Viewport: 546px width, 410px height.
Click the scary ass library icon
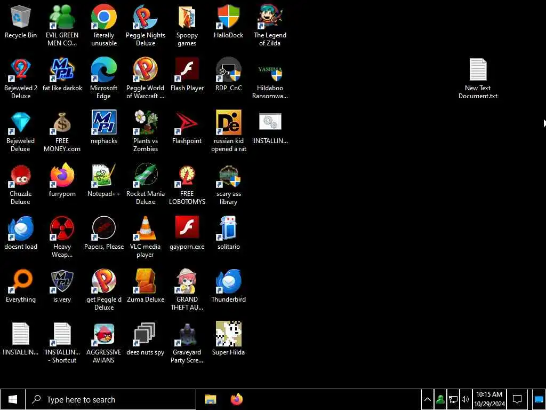pyautogui.click(x=228, y=184)
